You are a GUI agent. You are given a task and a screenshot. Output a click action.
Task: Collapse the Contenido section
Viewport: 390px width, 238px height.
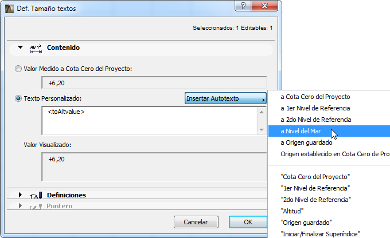point(20,48)
